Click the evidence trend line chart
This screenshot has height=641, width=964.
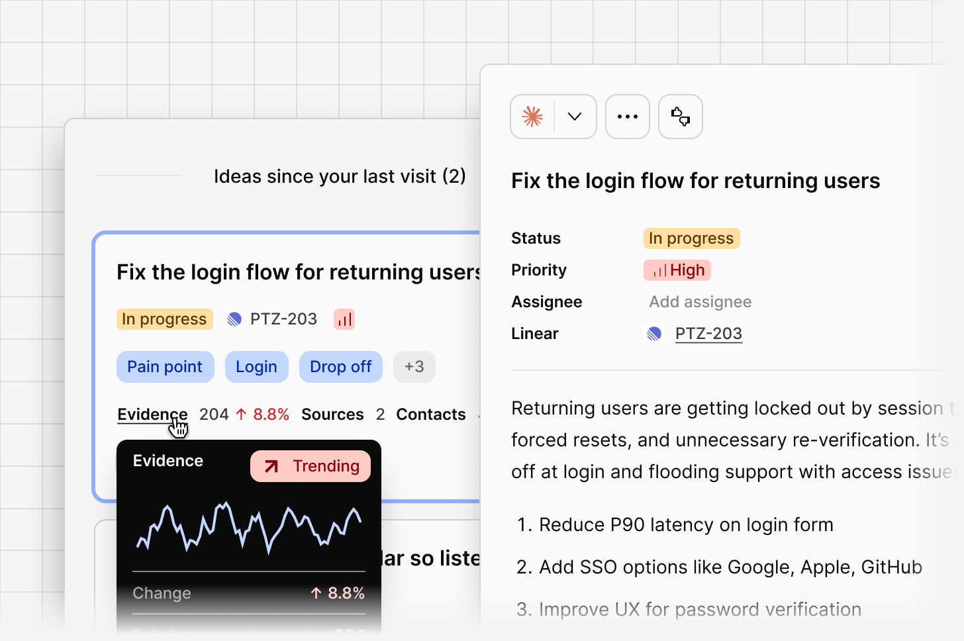(x=249, y=528)
